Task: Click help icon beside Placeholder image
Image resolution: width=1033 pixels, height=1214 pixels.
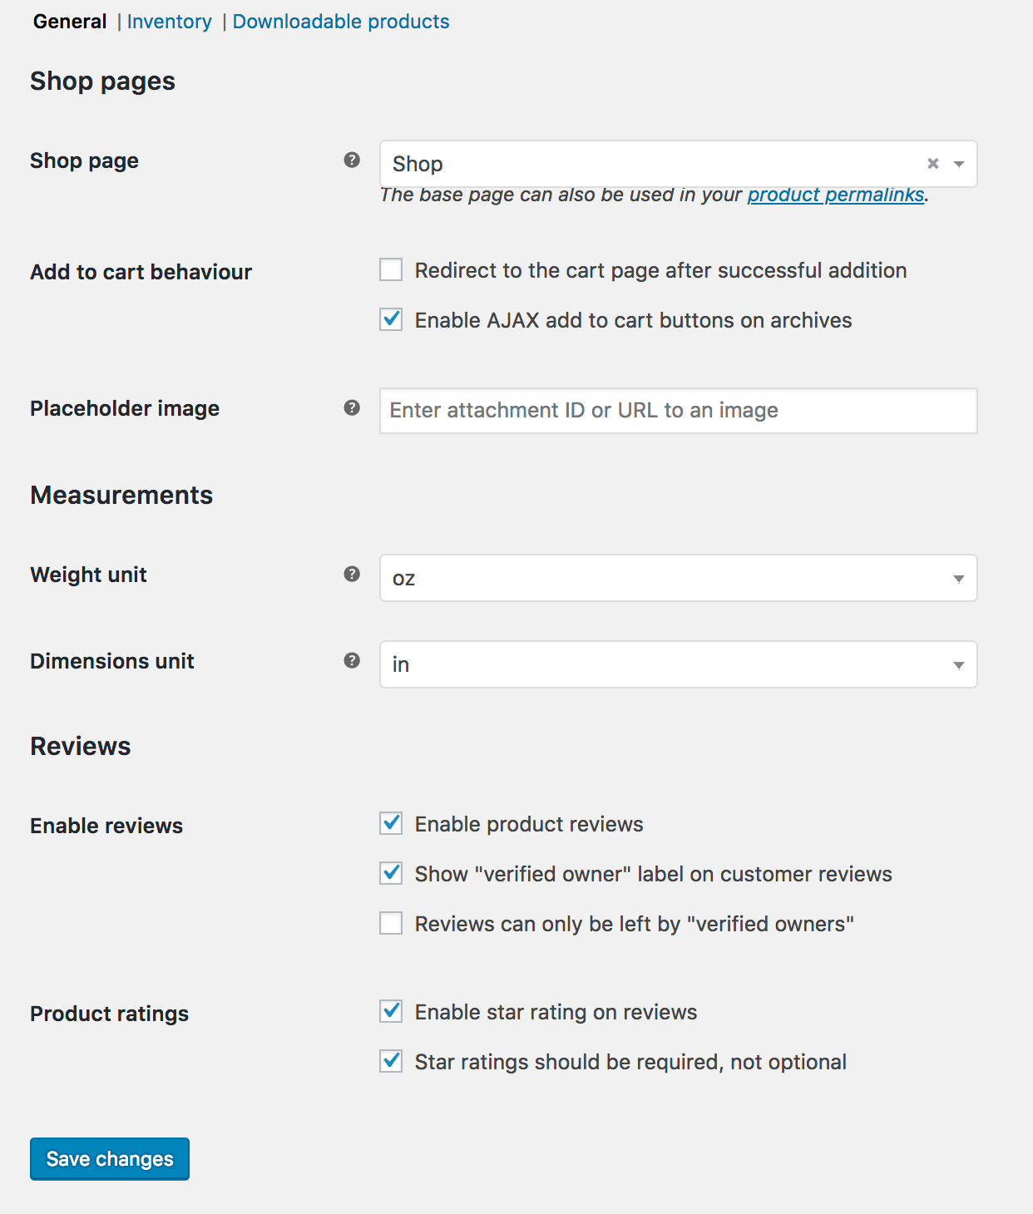Action: click(352, 407)
